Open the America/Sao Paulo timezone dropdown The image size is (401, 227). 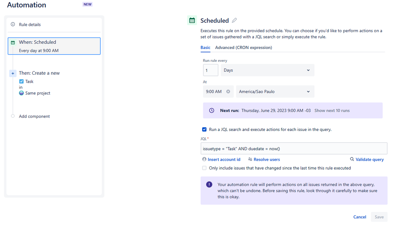[x=275, y=92]
